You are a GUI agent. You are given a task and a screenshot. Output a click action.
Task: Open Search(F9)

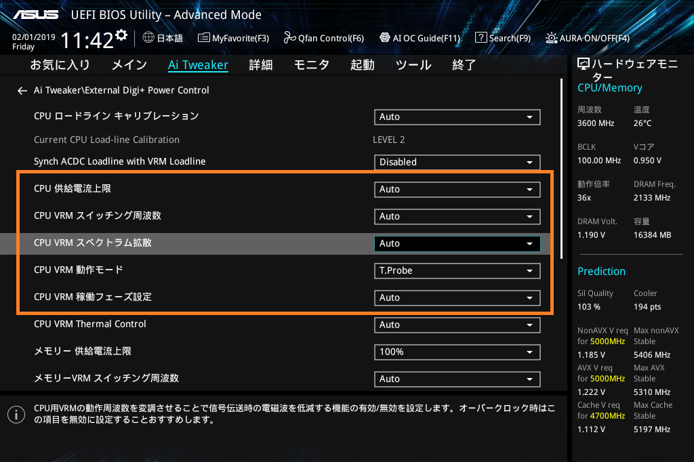(x=503, y=38)
